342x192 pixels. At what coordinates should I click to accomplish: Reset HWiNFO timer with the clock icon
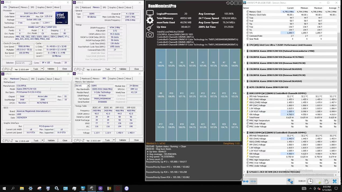pyautogui.click(x=310, y=181)
